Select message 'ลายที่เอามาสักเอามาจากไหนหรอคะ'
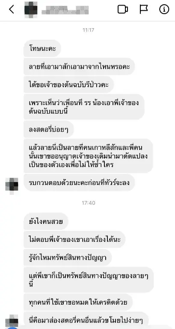 [79, 67]
